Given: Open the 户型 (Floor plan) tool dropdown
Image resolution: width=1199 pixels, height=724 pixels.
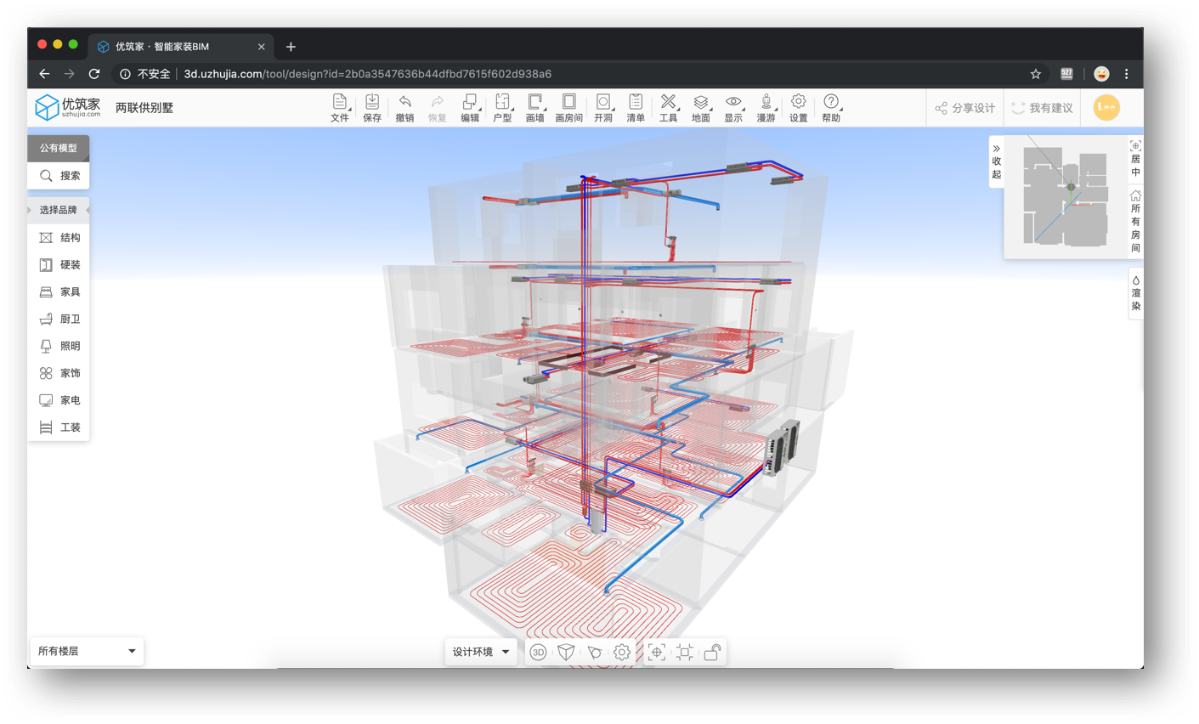Looking at the screenshot, I should pyautogui.click(x=502, y=108).
